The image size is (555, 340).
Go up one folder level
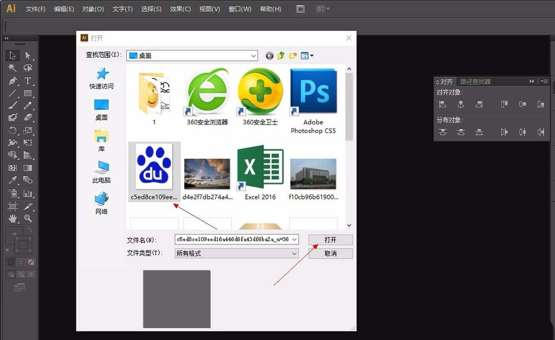pos(281,56)
